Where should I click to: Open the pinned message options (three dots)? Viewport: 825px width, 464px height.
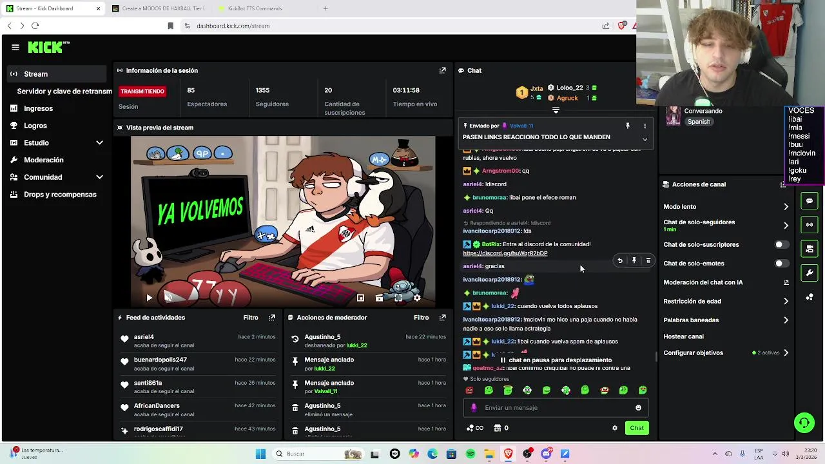(645, 126)
